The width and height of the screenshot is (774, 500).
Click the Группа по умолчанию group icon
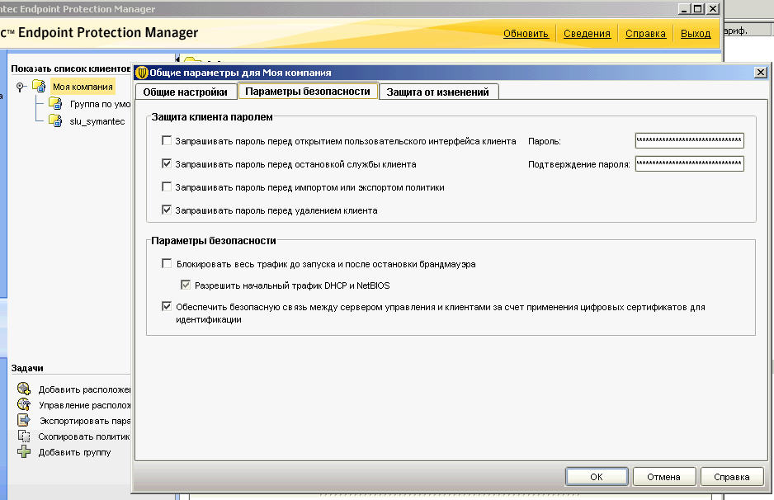[55, 104]
